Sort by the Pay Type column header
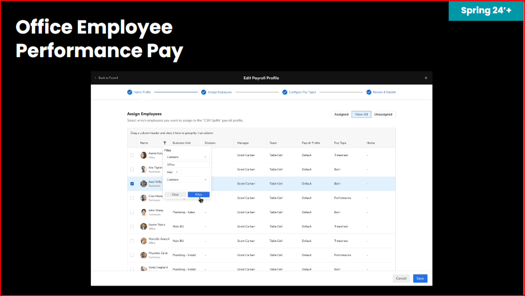Screen dimensions: 525x296 coord(340,143)
